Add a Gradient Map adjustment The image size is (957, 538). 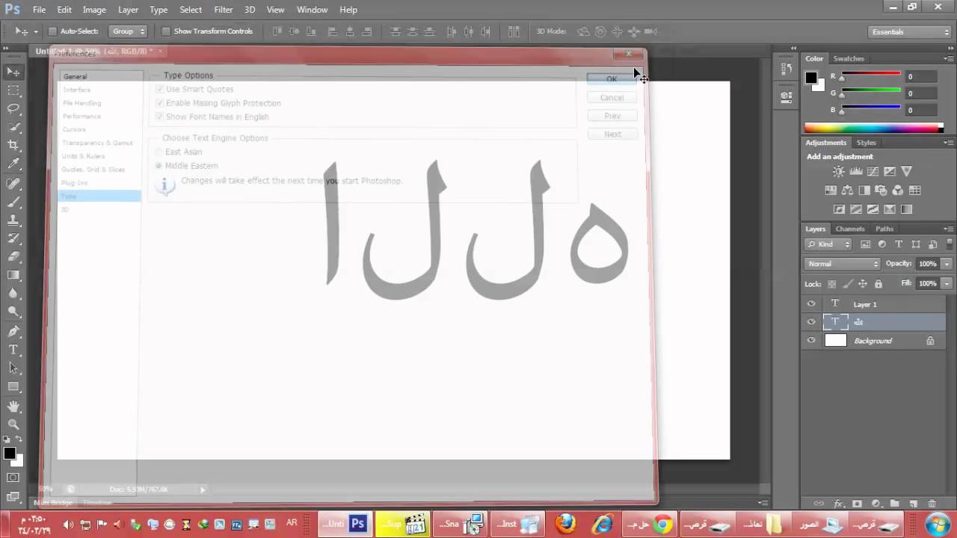click(x=907, y=210)
